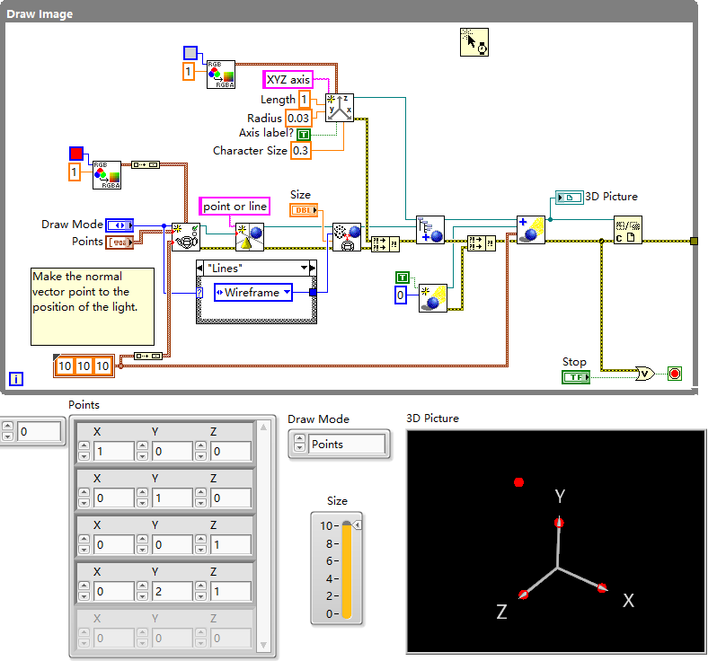The width and height of the screenshot is (717, 661).
Task: Select the lower RGB to RGBA node near red swatch
Action: tap(107, 175)
